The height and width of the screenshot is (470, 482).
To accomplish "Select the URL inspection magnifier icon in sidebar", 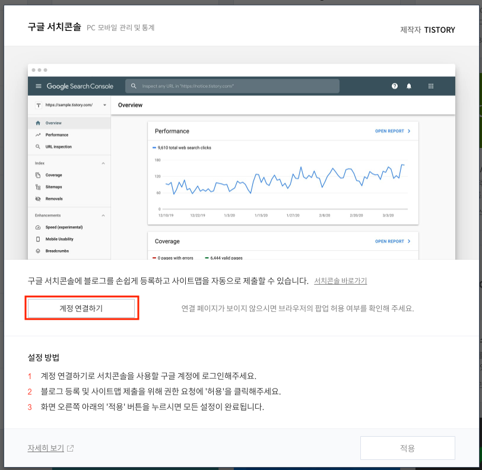I will [38, 147].
